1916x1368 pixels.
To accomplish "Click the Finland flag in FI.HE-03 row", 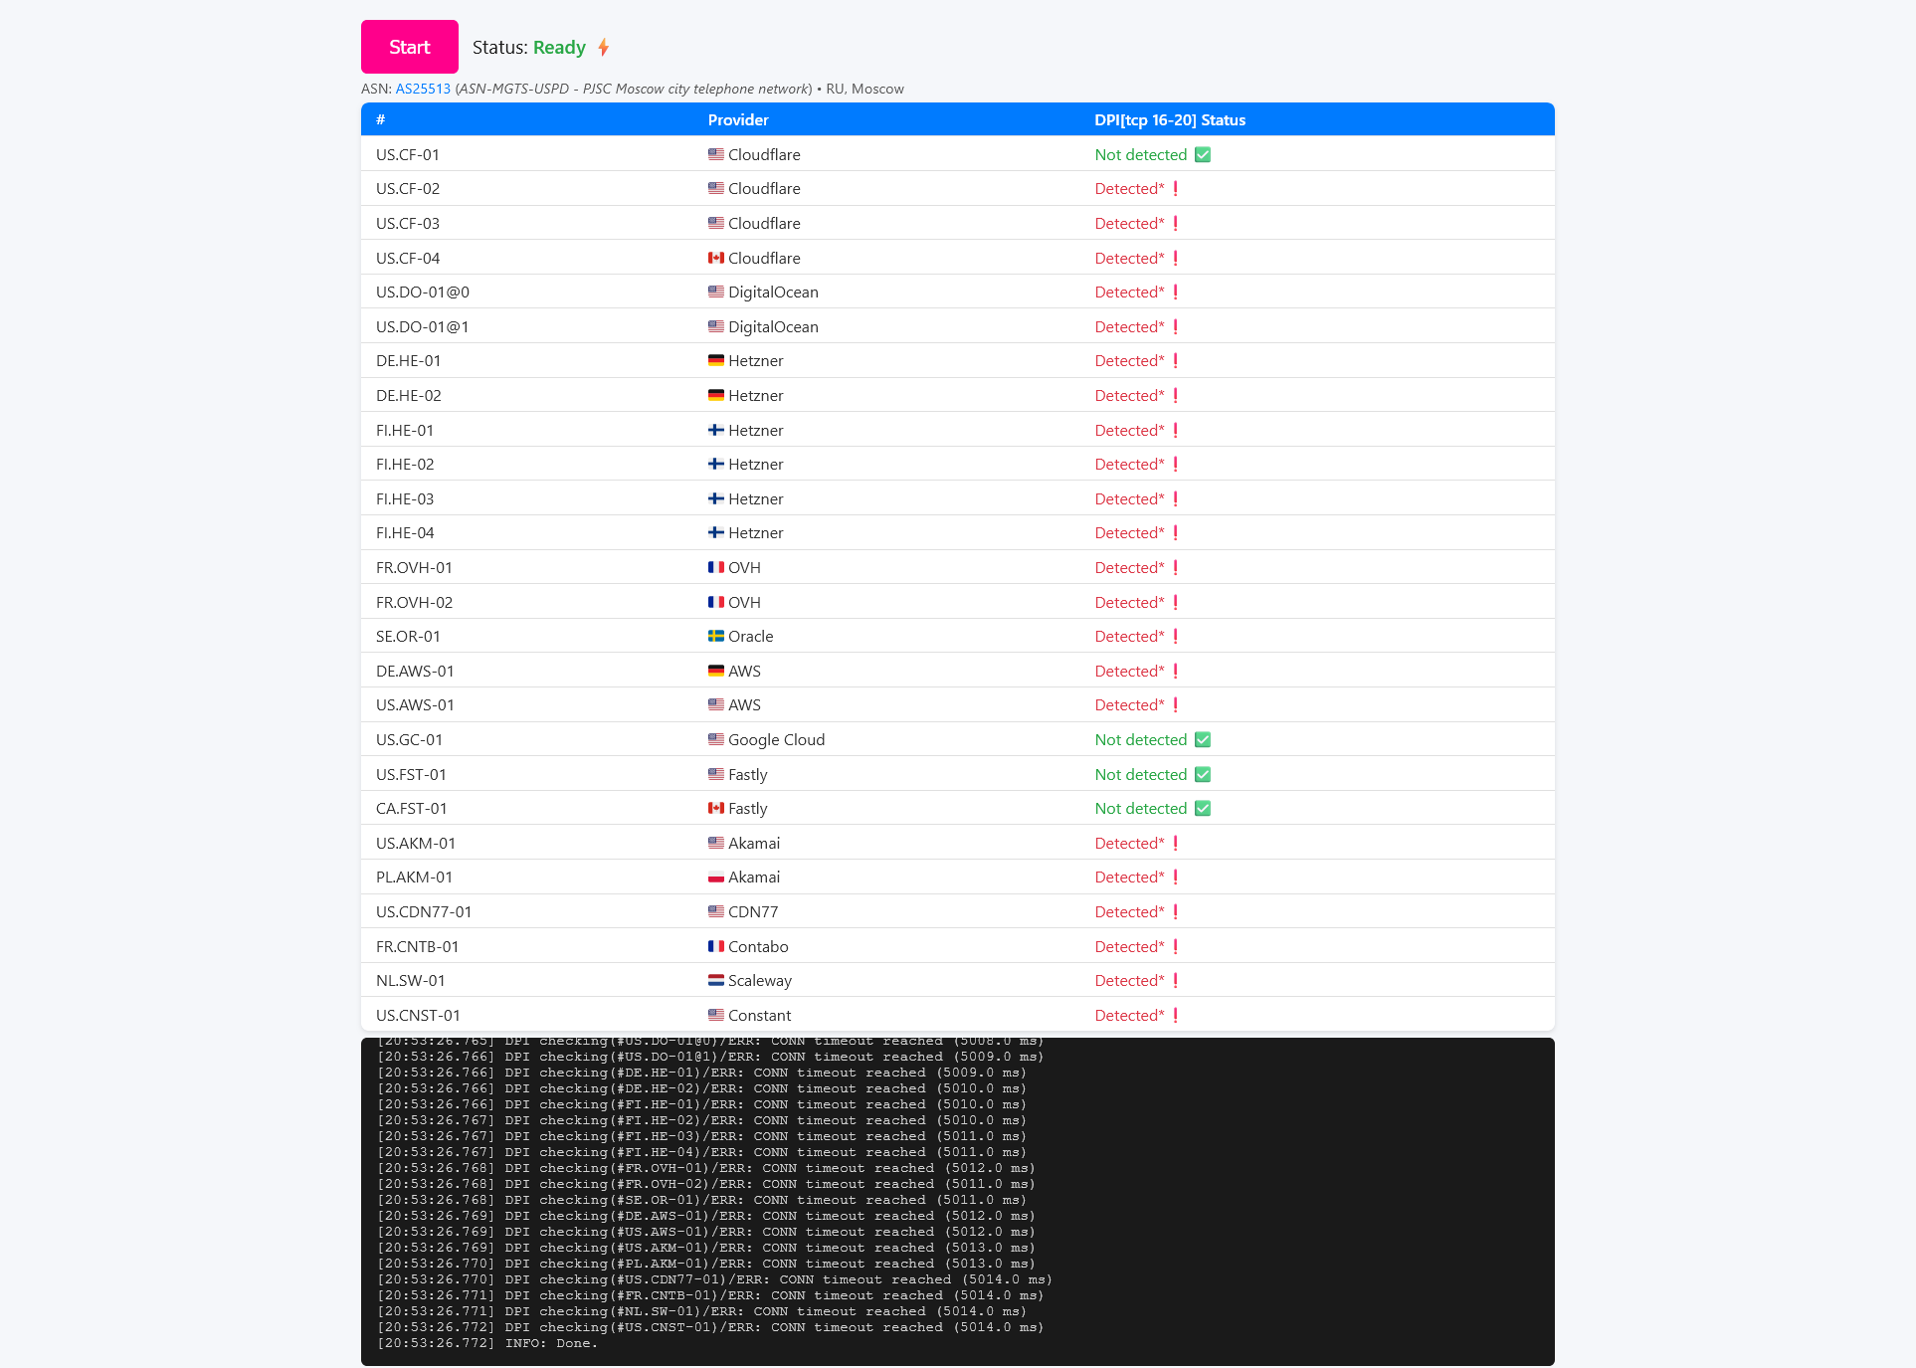I will 715,498.
